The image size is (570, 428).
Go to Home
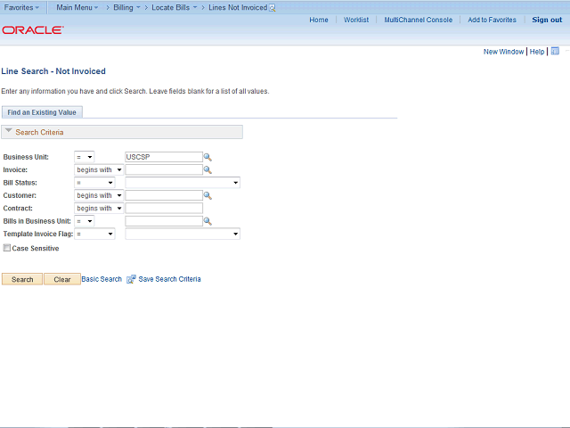coord(319,20)
